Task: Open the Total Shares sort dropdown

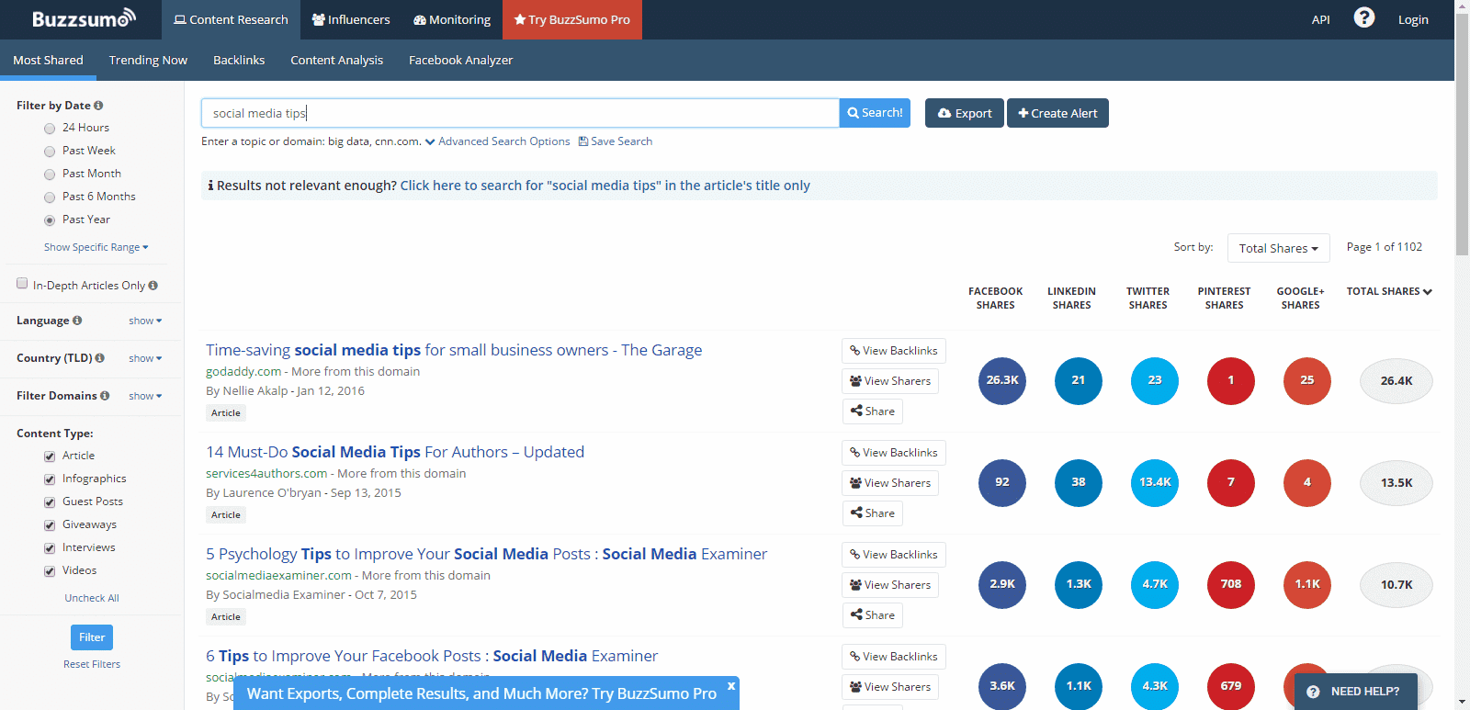Action: (x=1278, y=248)
